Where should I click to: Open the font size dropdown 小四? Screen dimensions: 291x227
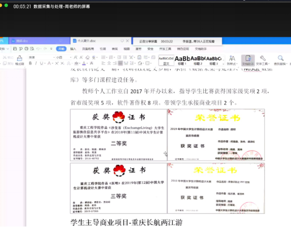coord(64,58)
